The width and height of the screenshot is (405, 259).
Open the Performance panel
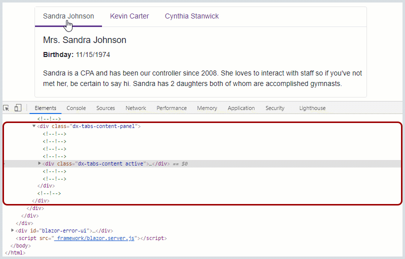point(171,108)
